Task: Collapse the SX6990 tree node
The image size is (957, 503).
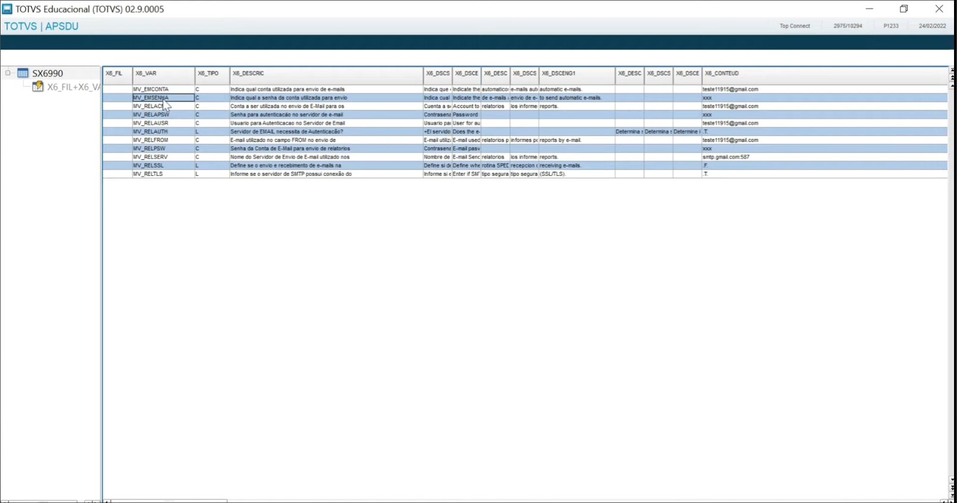Action: [8, 73]
